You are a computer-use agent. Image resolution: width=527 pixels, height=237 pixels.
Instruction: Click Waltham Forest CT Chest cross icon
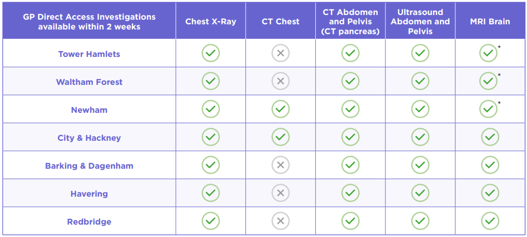280,81
